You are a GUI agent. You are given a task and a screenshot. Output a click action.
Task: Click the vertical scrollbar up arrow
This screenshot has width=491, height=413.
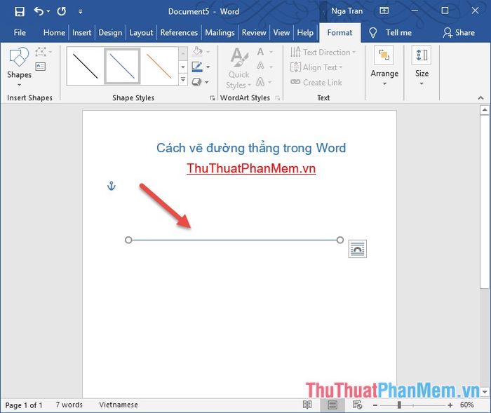coord(485,110)
